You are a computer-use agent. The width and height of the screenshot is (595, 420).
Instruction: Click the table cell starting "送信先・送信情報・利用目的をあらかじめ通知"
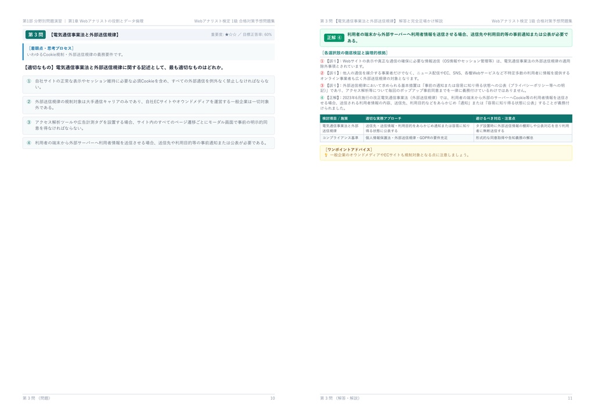418,128
